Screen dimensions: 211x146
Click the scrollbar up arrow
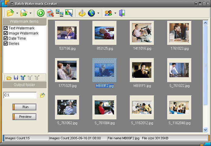click(205, 23)
